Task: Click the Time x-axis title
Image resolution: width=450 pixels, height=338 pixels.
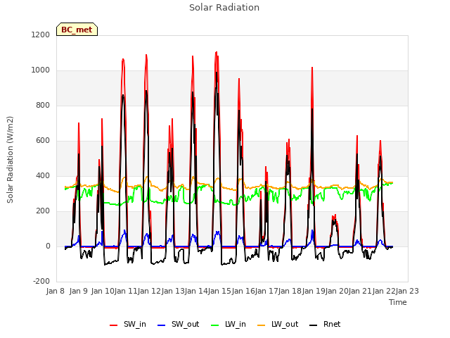Action: pos(398,302)
